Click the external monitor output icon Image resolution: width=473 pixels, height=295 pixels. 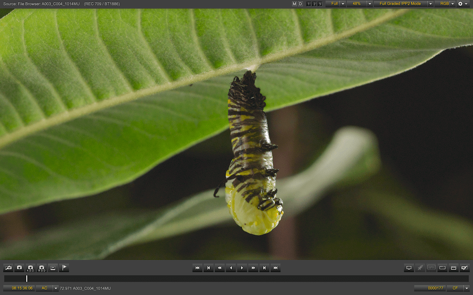tap(409, 268)
